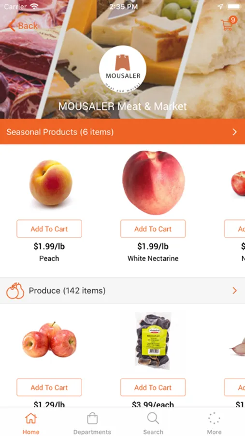245x436 pixels.
Task: Open the Search magnifier icon
Action: pyautogui.click(x=153, y=418)
